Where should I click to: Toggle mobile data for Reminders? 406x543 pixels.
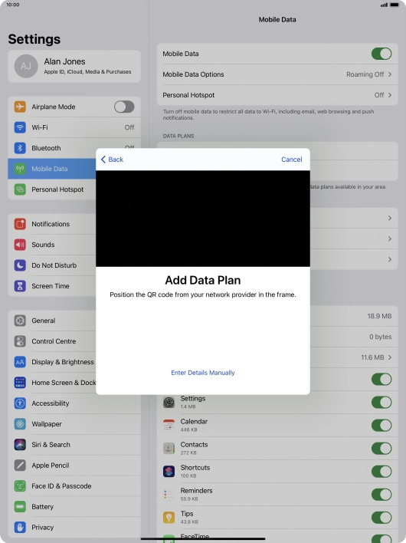381,495
